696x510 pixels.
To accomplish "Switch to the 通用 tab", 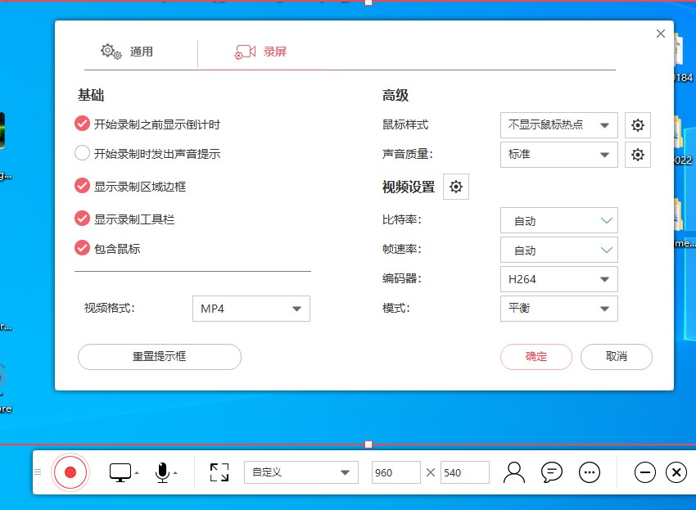I will (x=128, y=52).
